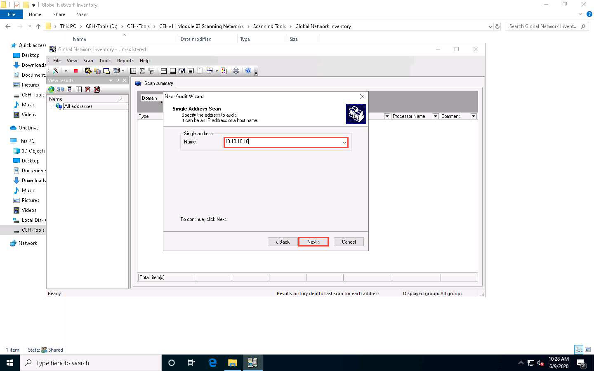
Task: Click the Date modified column header in Explorer
Action: [196, 39]
